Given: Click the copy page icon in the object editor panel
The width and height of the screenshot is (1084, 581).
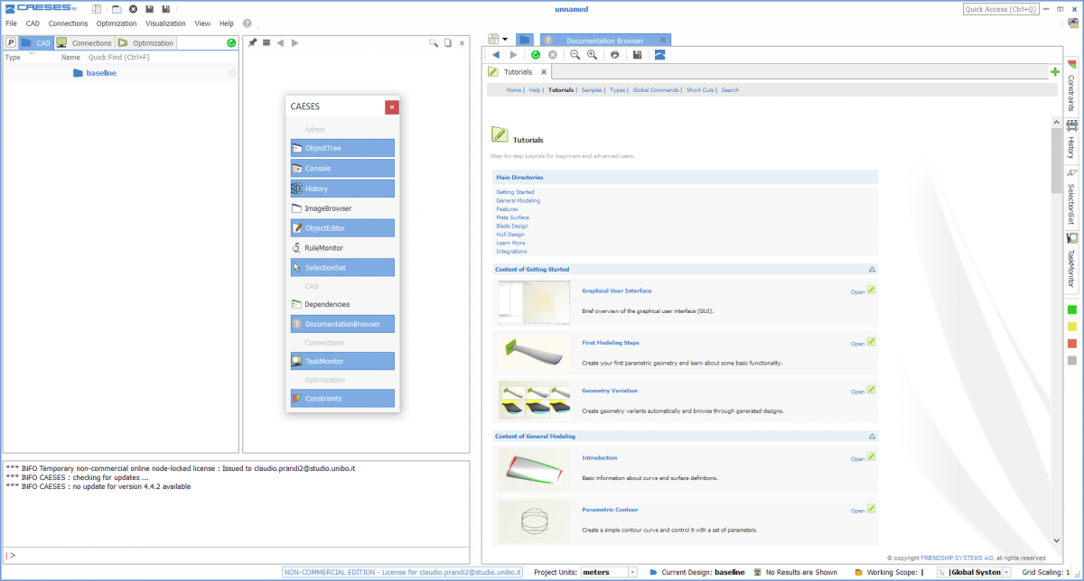Looking at the screenshot, I should pos(447,42).
